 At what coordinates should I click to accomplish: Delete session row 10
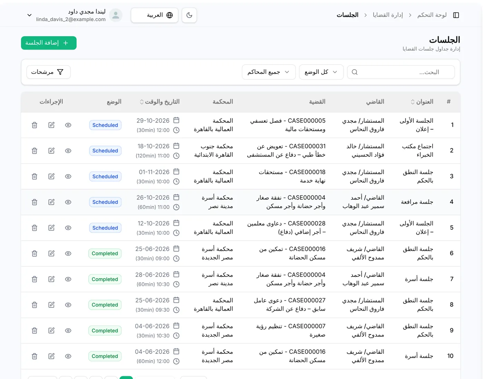[34, 356]
